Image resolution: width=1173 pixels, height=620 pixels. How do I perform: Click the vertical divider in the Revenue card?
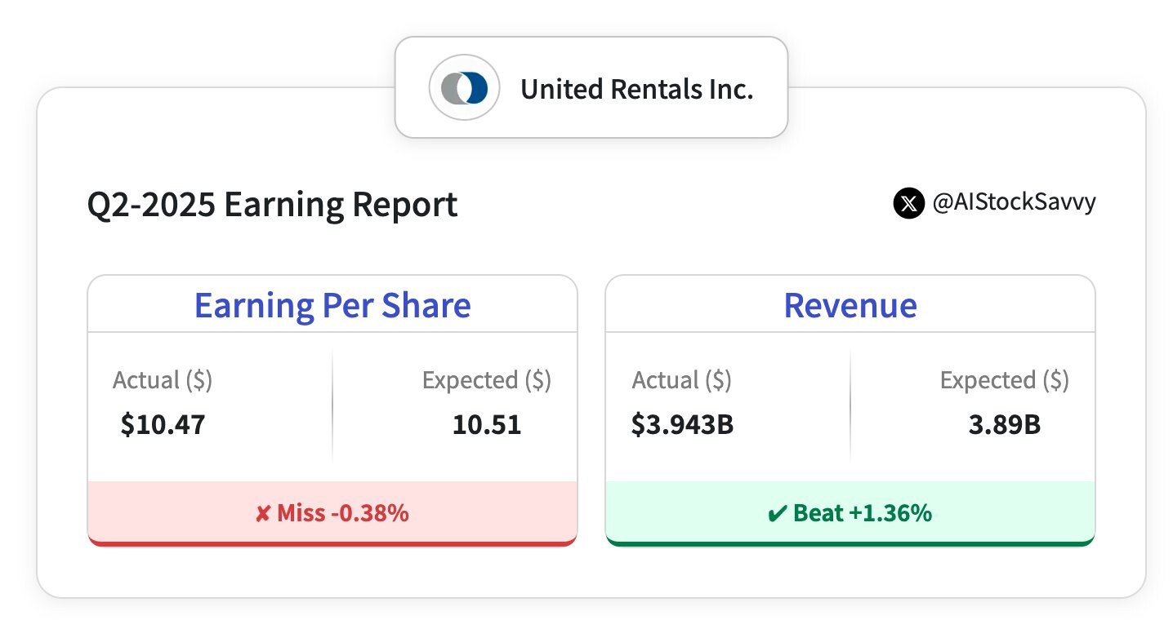[850, 405]
